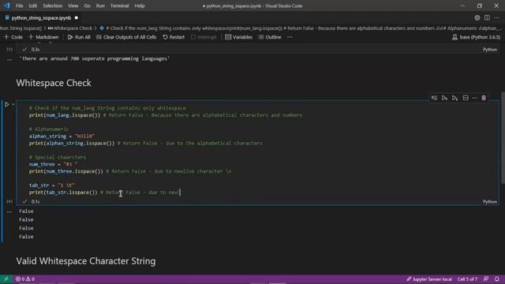Show errors and warnings count
The width and height of the screenshot is (505, 284).
tap(25, 279)
